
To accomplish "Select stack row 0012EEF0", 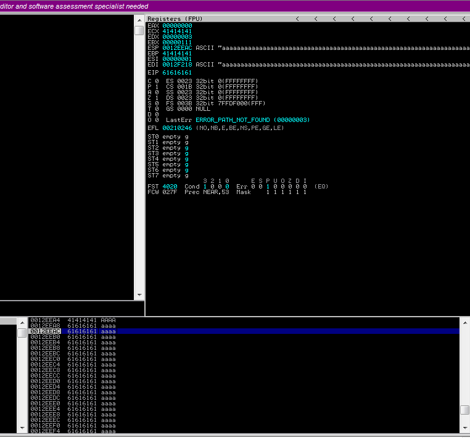I will coord(244,426).
